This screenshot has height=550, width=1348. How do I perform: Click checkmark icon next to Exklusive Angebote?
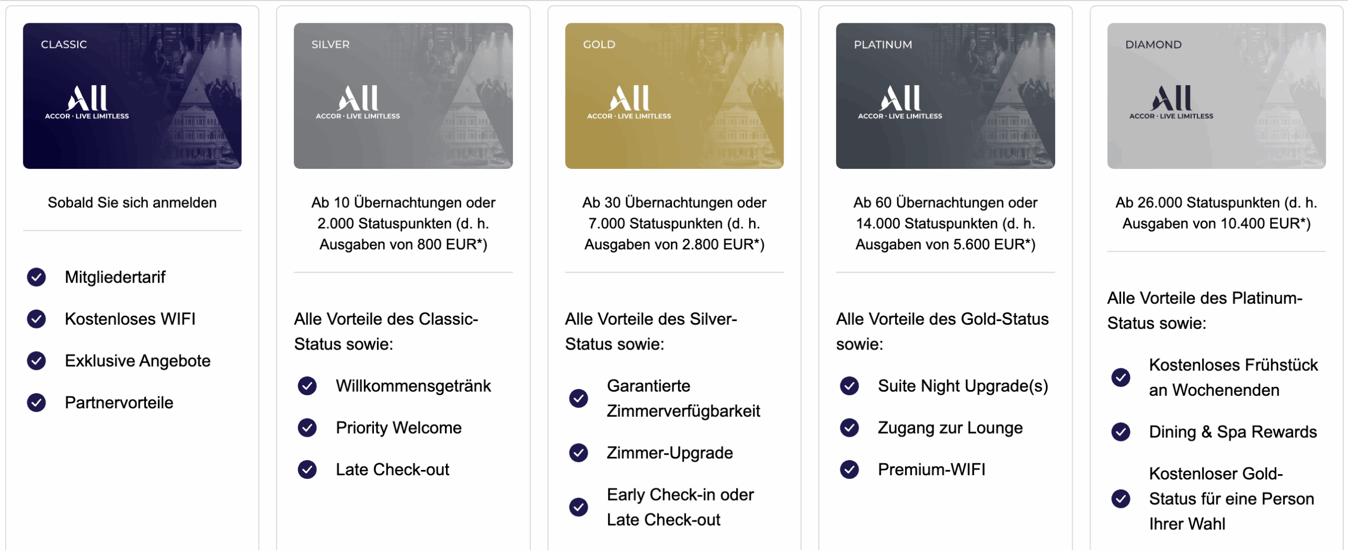coord(36,361)
